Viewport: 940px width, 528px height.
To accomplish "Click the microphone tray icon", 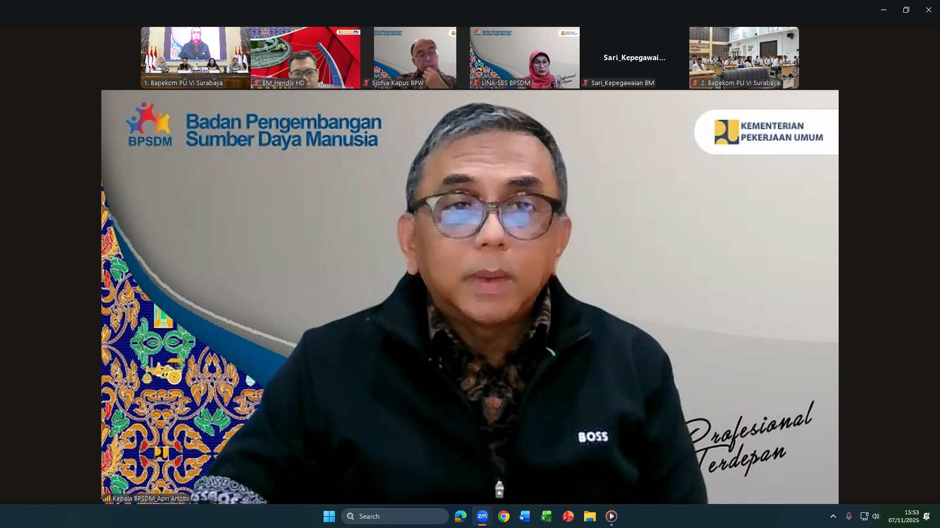I will [849, 516].
